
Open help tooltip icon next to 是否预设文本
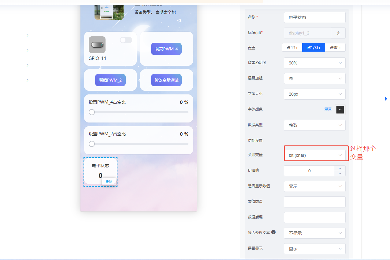click(x=273, y=232)
